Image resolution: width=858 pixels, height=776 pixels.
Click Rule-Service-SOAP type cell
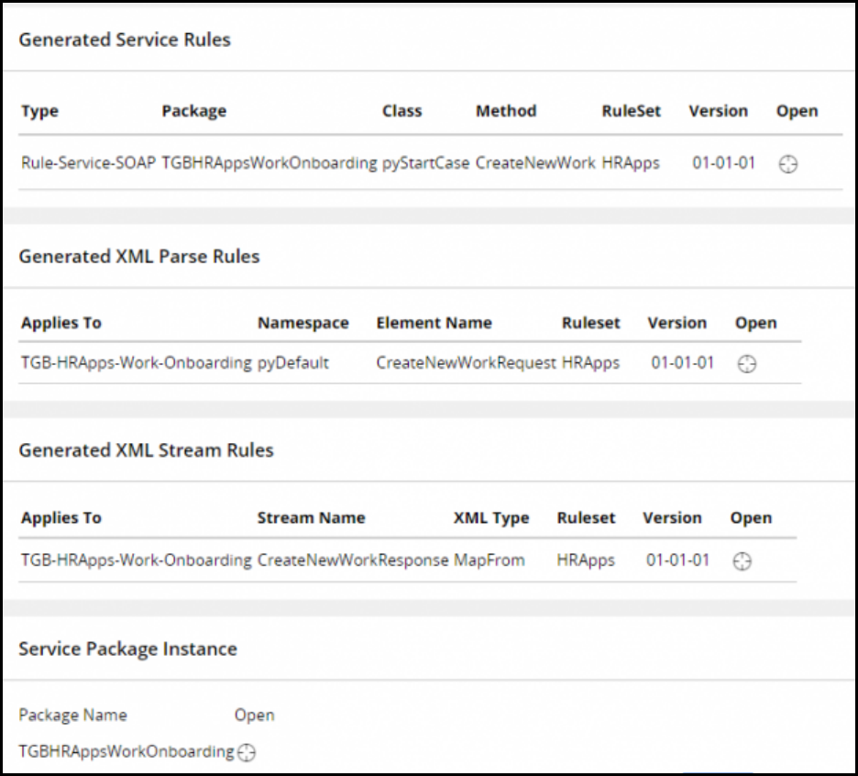(89, 163)
